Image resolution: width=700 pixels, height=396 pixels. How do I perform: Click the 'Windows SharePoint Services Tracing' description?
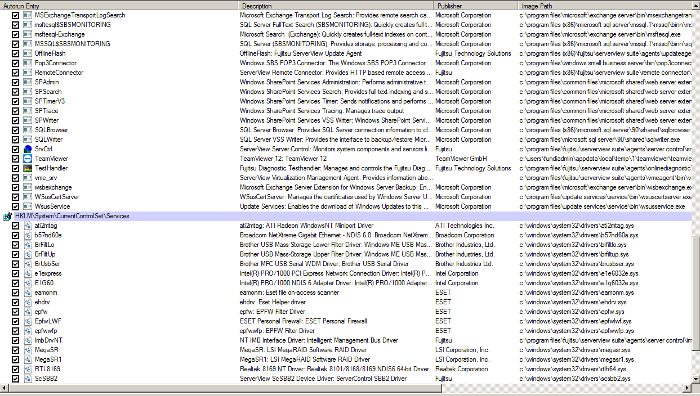pos(322,111)
